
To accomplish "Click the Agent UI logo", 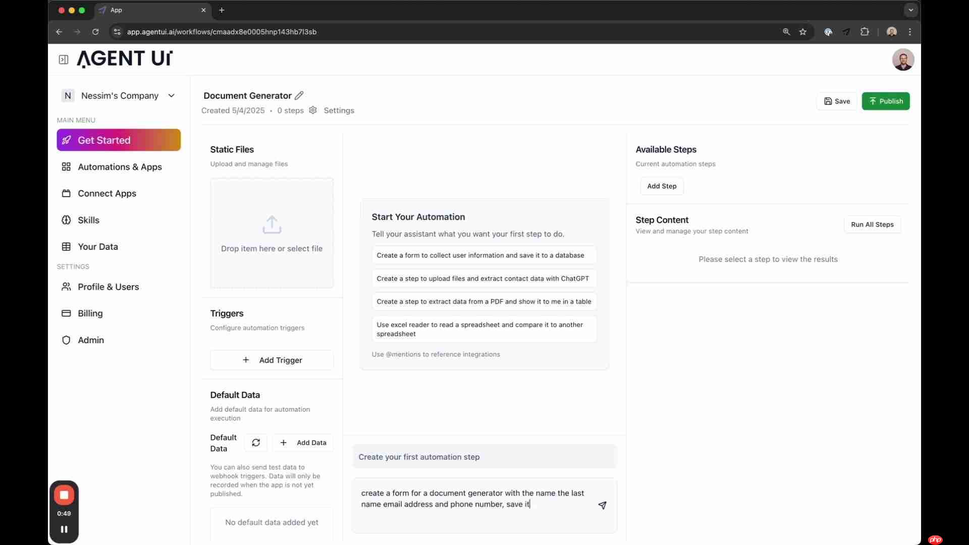I will 125,59.
